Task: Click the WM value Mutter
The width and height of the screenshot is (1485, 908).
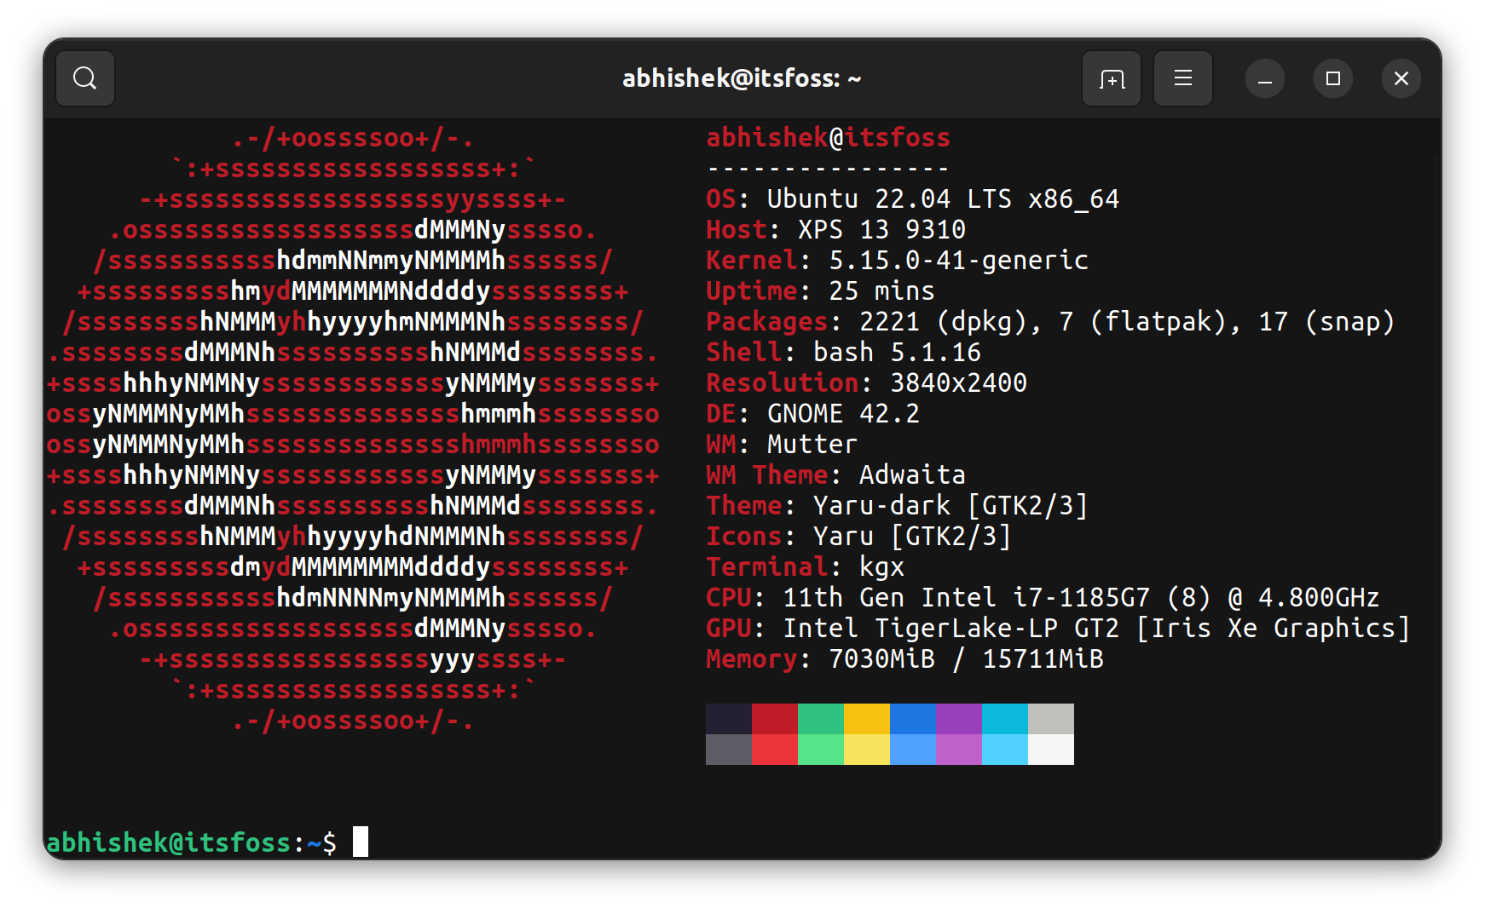Action: 812,445
